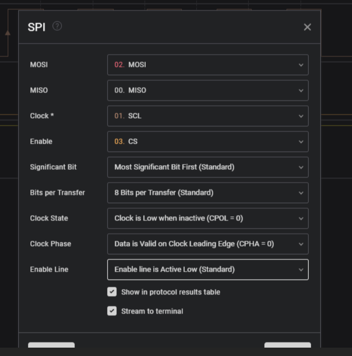Click the help question mark beside SPI
The width and height of the screenshot is (352, 356).
tap(57, 26)
